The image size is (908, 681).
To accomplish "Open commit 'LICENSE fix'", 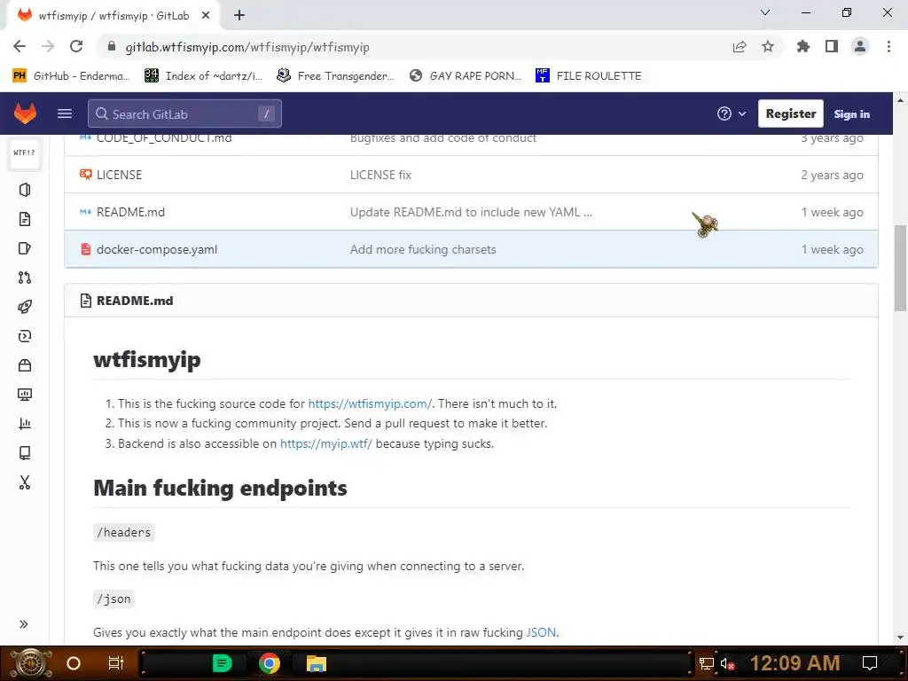I will pos(380,175).
